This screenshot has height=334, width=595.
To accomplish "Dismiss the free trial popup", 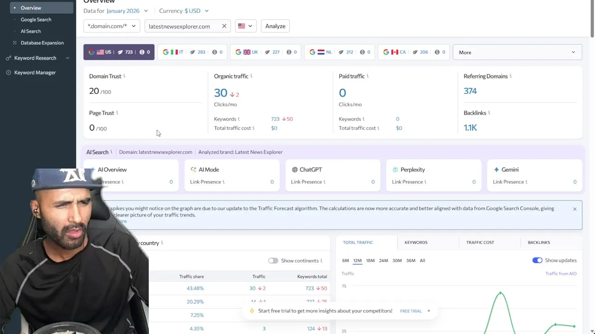I will click(429, 311).
